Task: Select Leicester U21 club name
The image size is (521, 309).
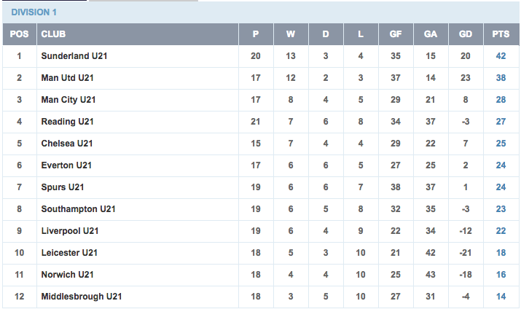Action: pyautogui.click(x=69, y=253)
